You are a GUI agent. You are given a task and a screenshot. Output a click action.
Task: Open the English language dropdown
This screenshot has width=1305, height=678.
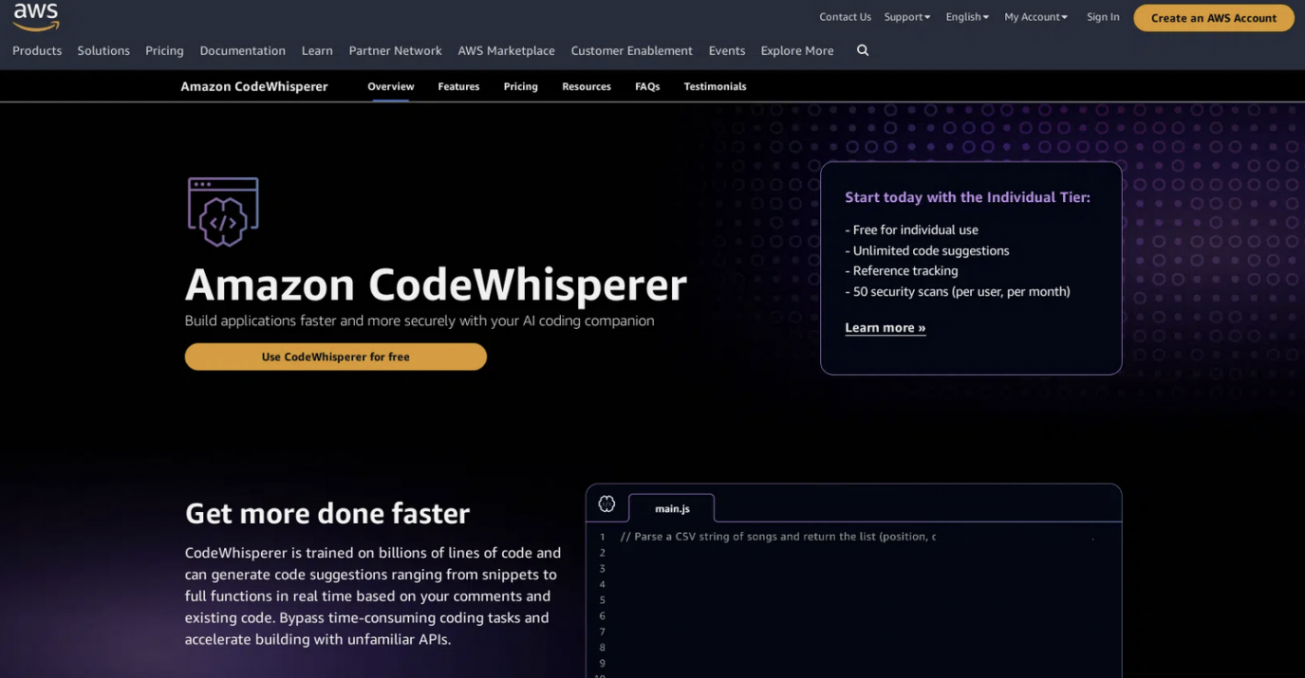[x=966, y=17]
